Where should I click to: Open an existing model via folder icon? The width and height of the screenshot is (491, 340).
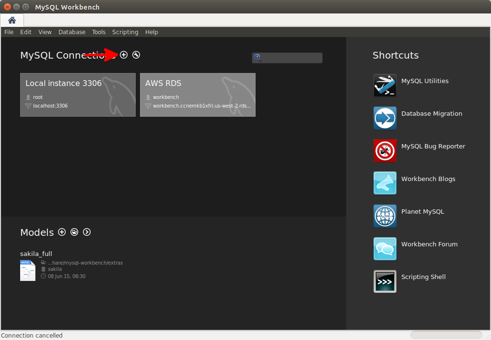coord(74,232)
